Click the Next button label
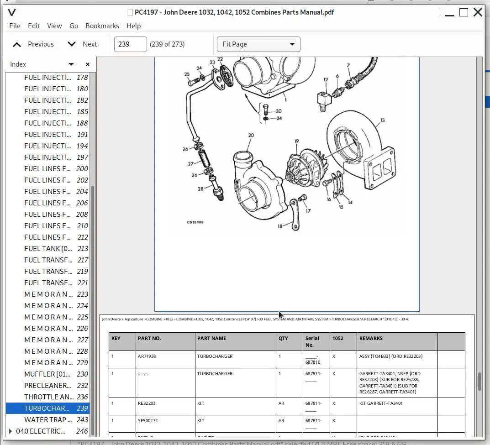 90,44
